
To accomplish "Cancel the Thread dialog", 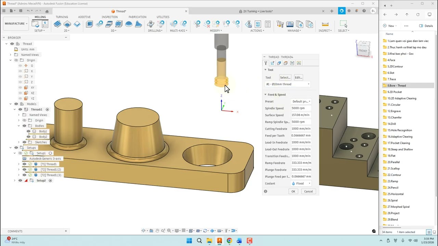I will point(308,191).
